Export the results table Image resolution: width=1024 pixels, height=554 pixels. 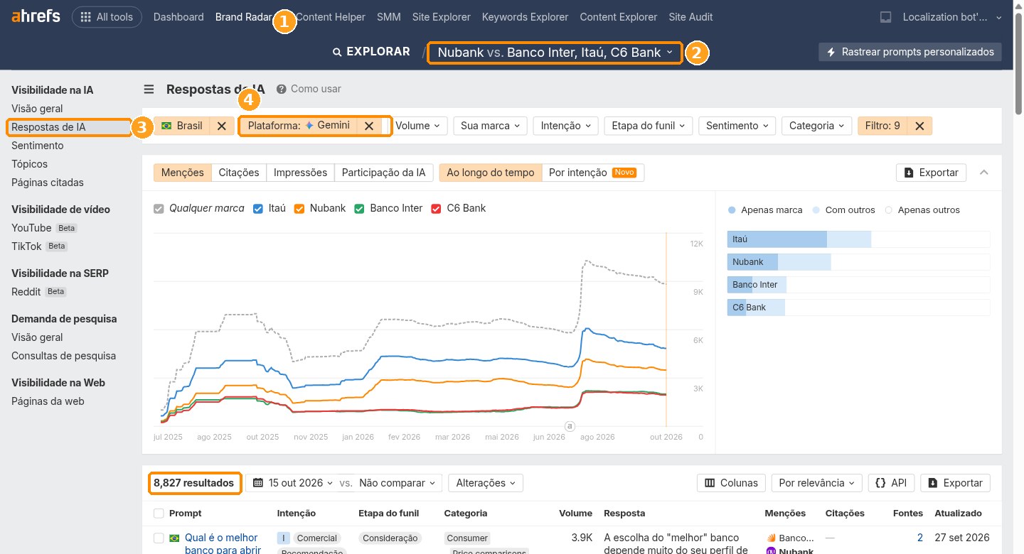click(955, 483)
